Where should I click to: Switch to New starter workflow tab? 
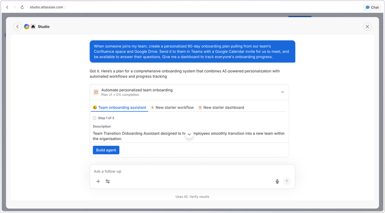pyautogui.click(x=172, y=107)
